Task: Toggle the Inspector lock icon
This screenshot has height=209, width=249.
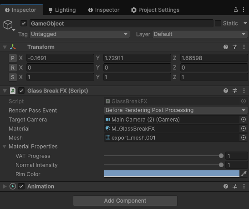Action: [x=236, y=10]
